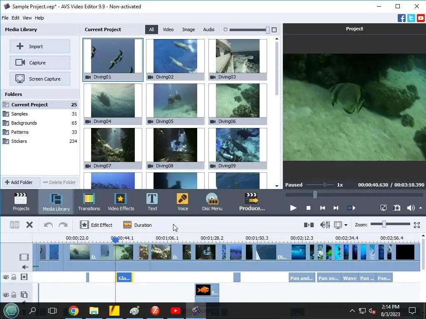
Task: Click the zoom to fit timeline icon
Action: pos(417,225)
